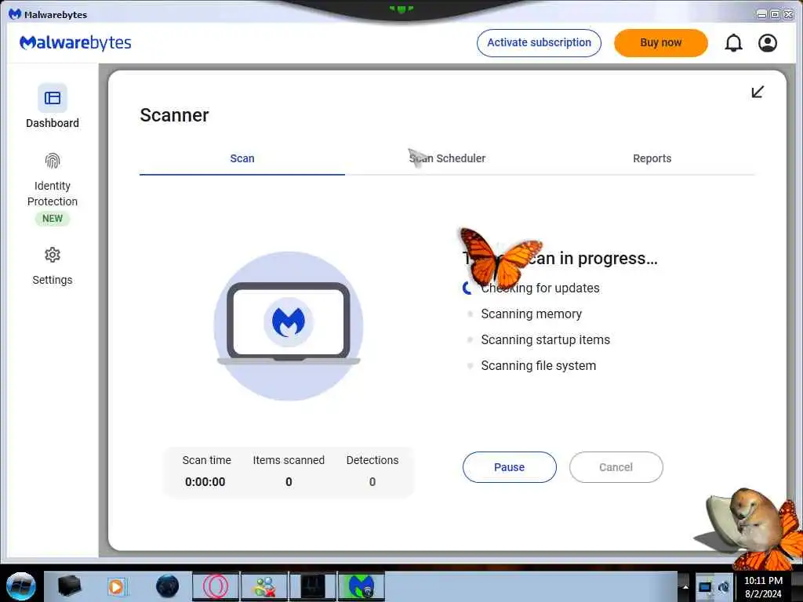The width and height of the screenshot is (803, 602).
Task: Collapse scanner panel with diagonal arrow icon
Action: [x=758, y=92]
